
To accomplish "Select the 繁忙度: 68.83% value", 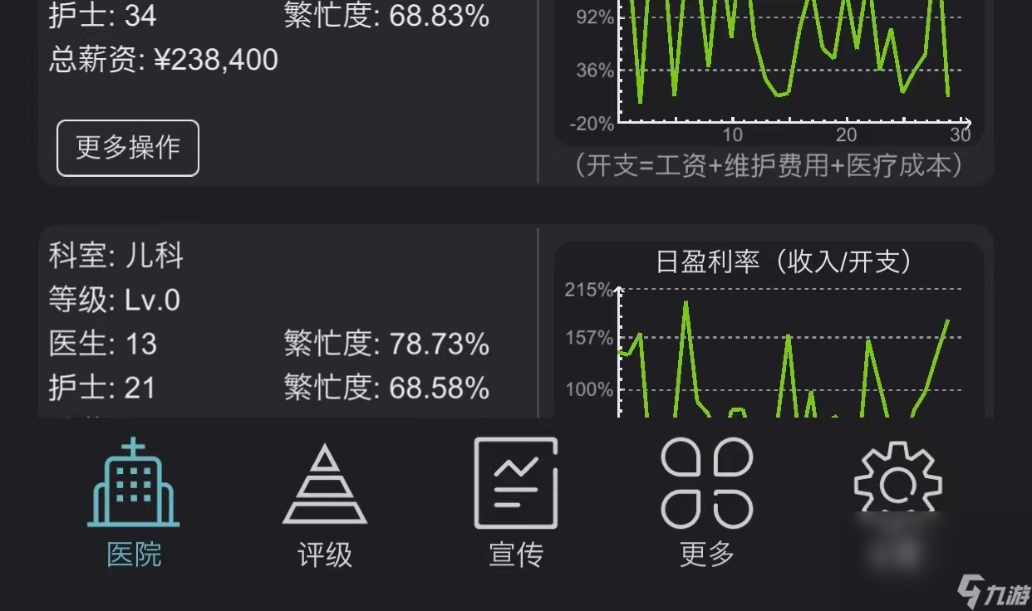I will pyautogui.click(x=386, y=16).
